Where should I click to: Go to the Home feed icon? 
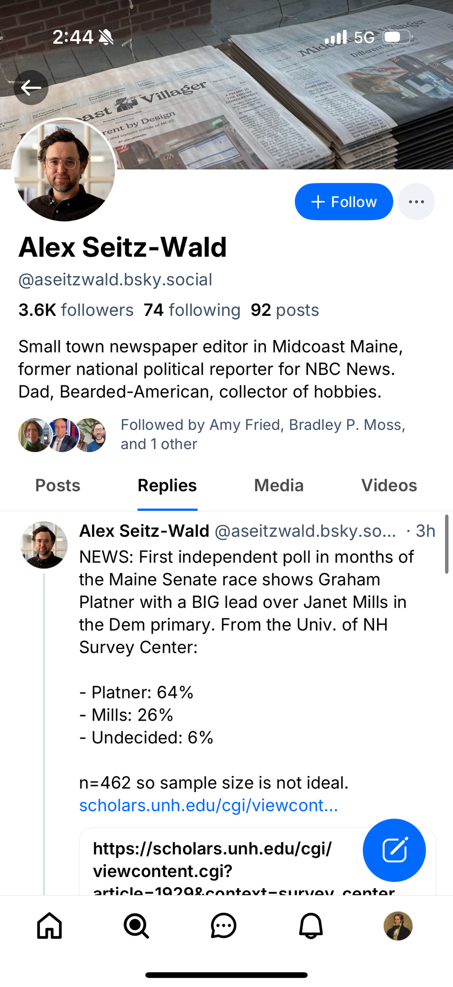coord(50,925)
